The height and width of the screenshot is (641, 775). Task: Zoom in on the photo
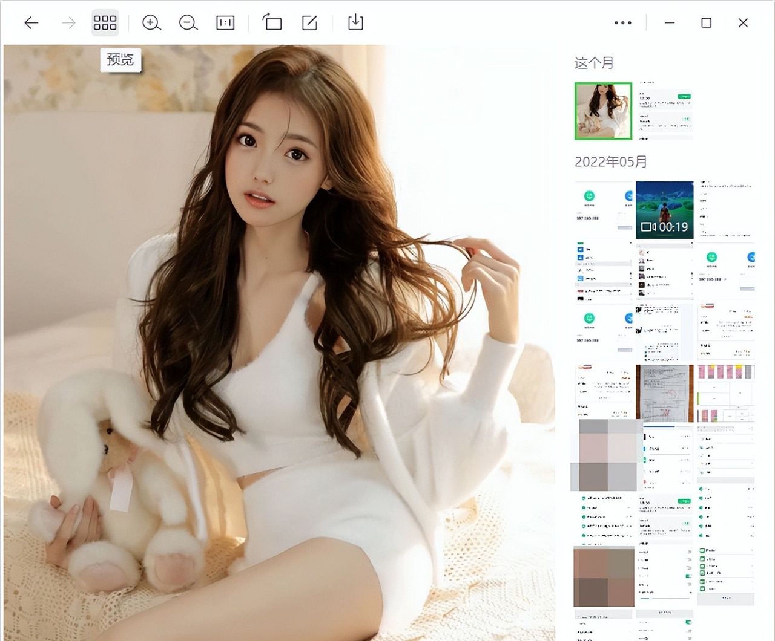(x=151, y=23)
